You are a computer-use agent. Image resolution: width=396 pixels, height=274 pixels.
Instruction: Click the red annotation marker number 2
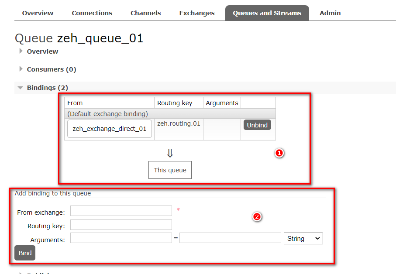(x=257, y=216)
